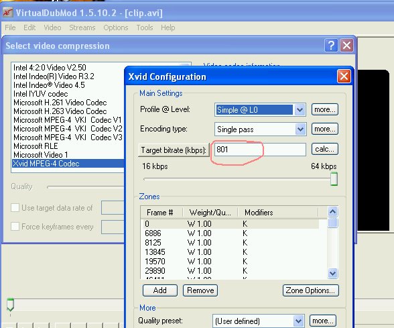Screen dimensions: 394x328
Task: Click the target bitrate field showing 801
Action: pyautogui.click(x=260, y=150)
